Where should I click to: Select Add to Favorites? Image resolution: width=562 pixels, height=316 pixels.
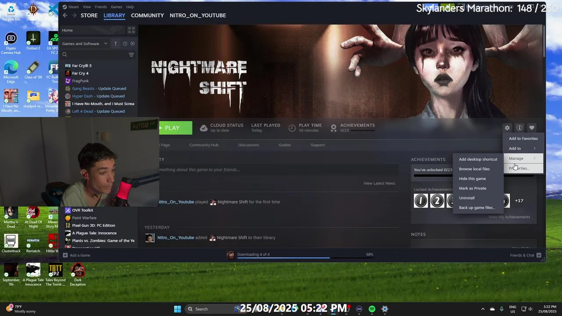[x=523, y=139]
